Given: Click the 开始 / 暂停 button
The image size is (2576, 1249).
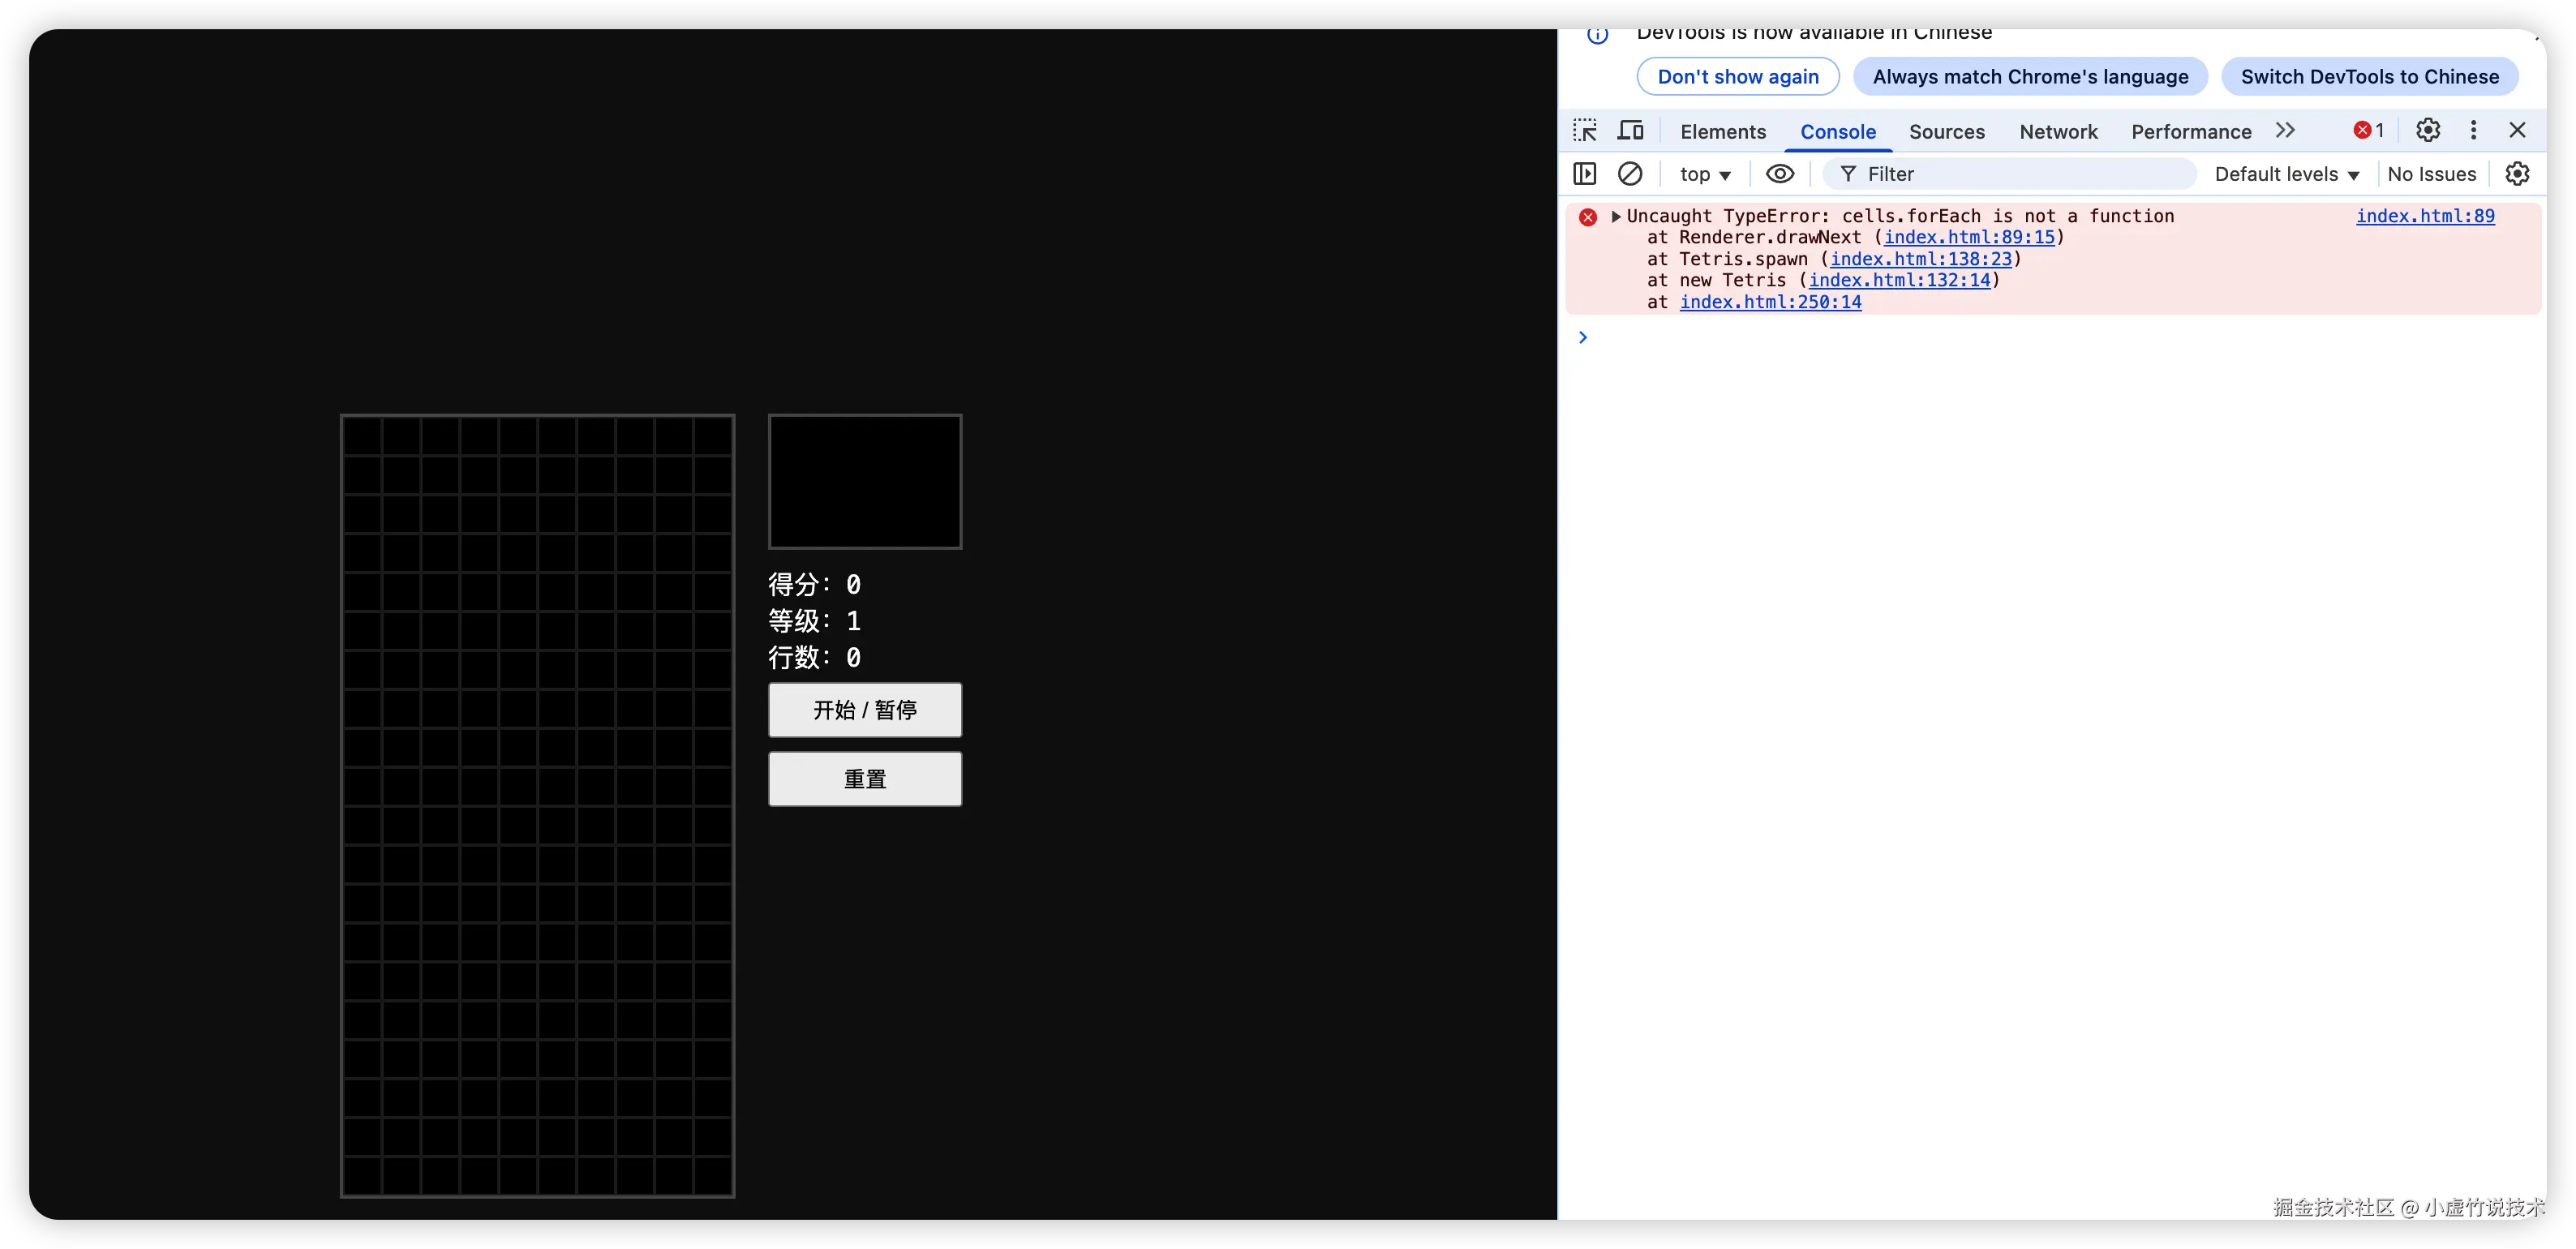Looking at the screenshot, I should click(865, 710).
